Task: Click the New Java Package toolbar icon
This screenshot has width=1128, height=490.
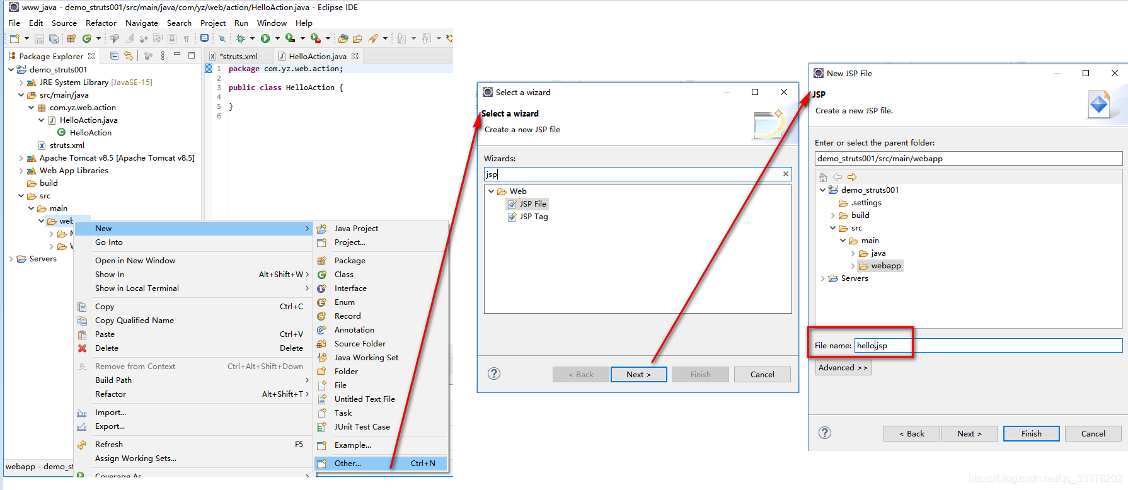Action: coord(71,38)
